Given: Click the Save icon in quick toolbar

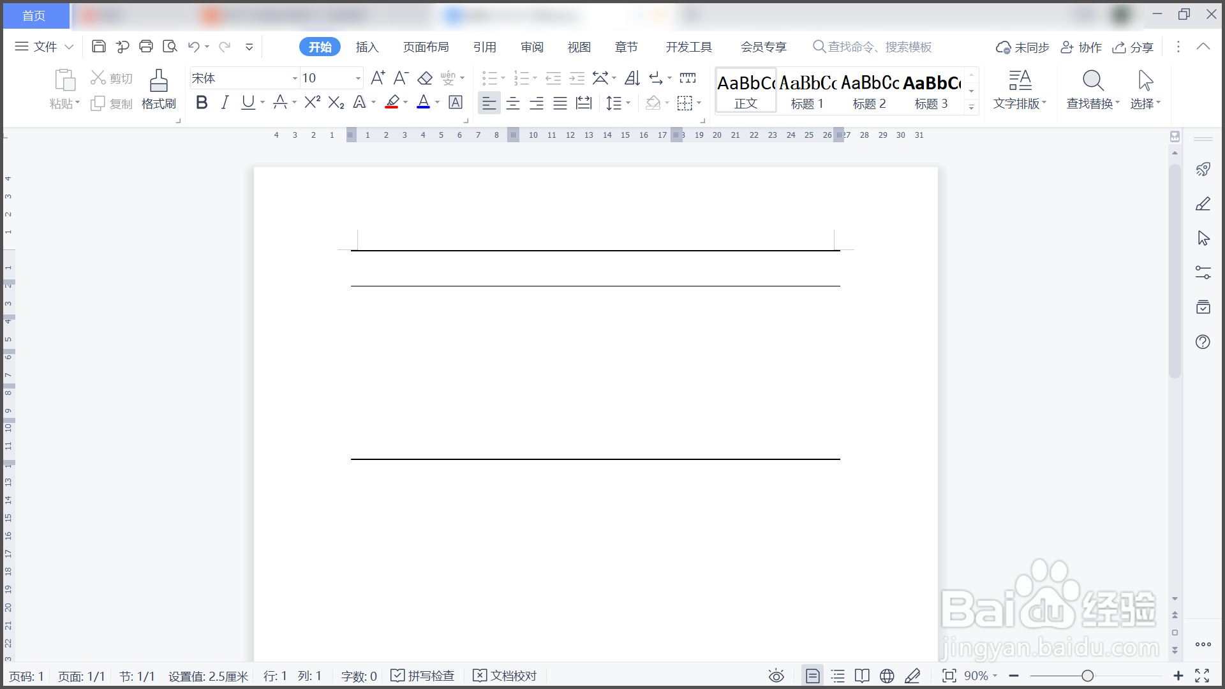Looking at the screenshot, I should click(x=99, y=47).
